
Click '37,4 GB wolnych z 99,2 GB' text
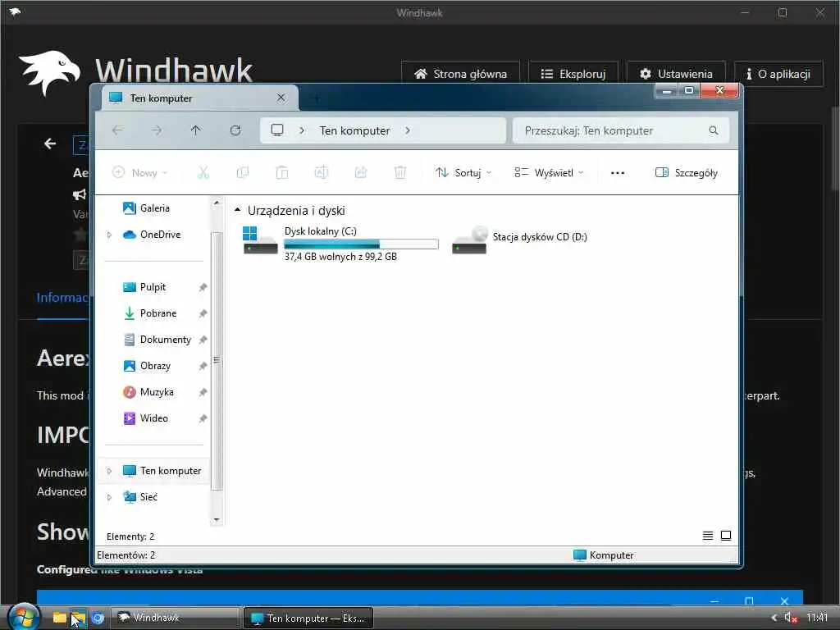click(x=340, y=257)
